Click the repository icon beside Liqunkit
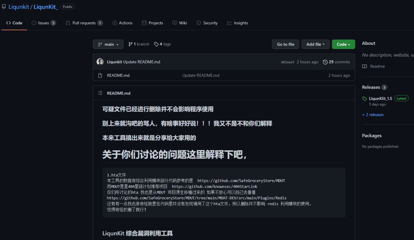This screenshot has width=414, height=240. [4, 7]
